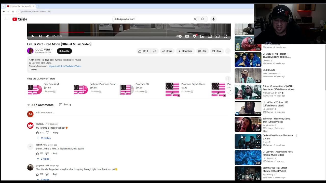Click the @Crave_ commenter avatar

pyautogui.click(x=30, y=125)
